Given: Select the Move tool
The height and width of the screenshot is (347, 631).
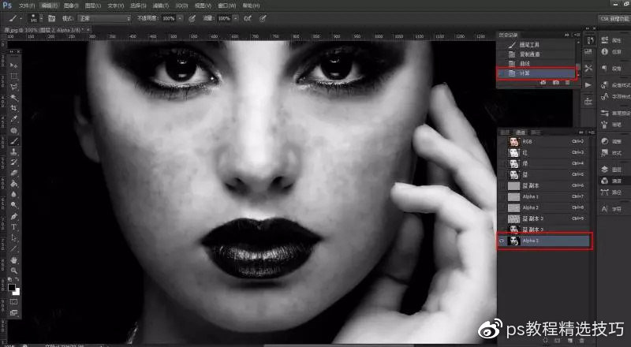Looking at the screenshot, I should [x=14, y=65].
